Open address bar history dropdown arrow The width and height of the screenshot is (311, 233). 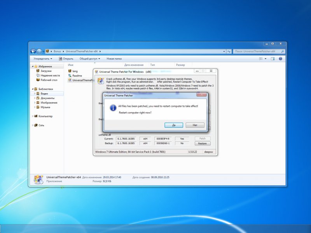(x=224, y=51)
